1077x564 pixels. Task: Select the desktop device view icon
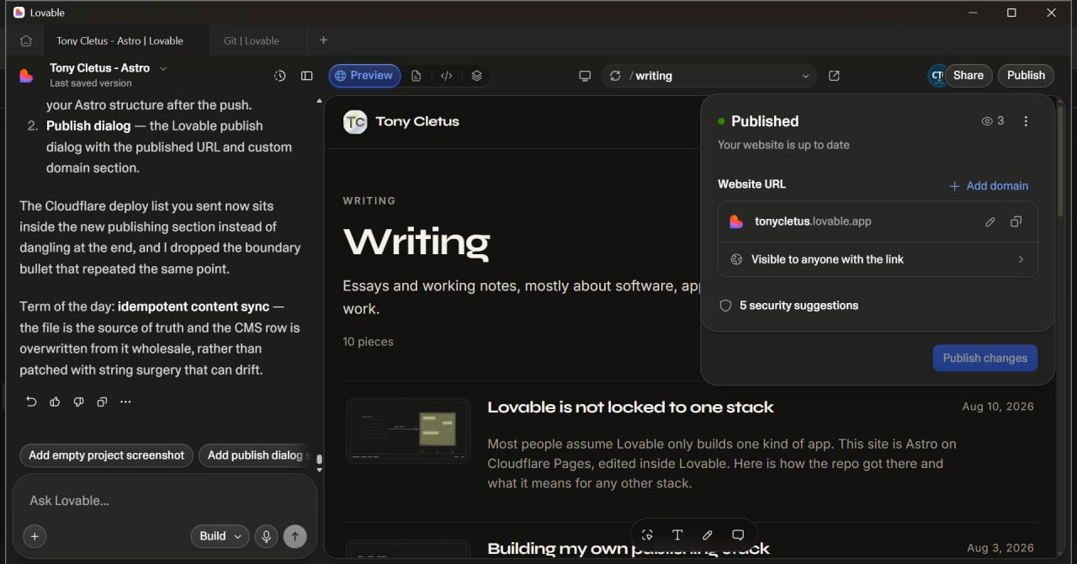click(x=585, y=76)
